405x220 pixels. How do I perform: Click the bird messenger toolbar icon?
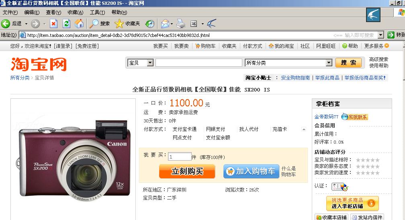click(x=211, y=24)
